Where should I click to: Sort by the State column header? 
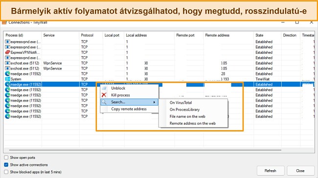tap(259, 35)
